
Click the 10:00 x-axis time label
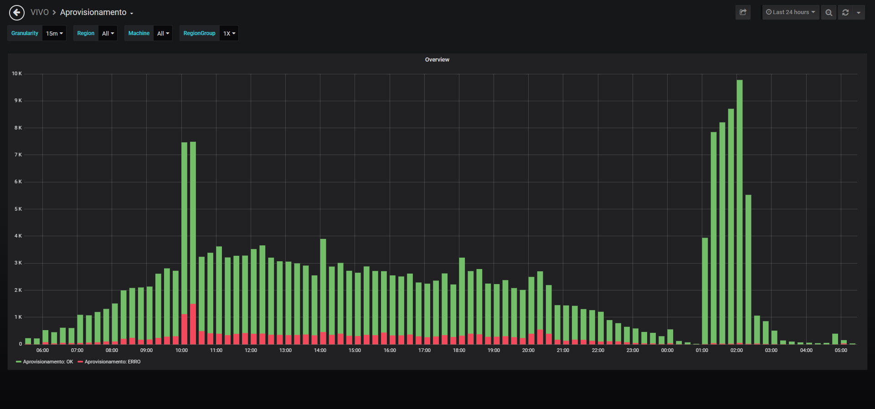coord(181,350)
